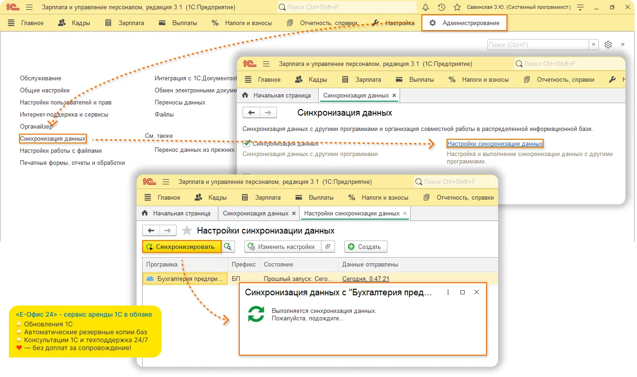637x377 pixels.
Task: Star the Настройки синхронизации данных page
Action: [187, 231]
